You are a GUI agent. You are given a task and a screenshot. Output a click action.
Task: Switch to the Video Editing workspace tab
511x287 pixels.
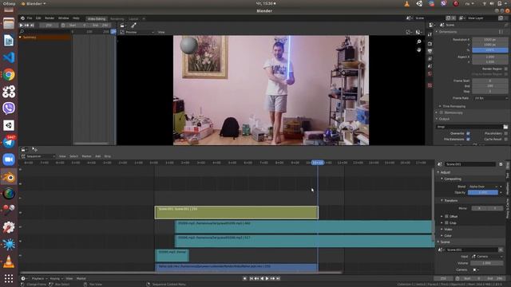tap(97, 19)
